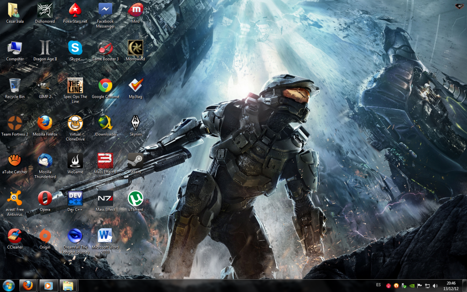Screen dimensions: 467x292
Task: Select the GIMP 2 shortcut
Action: click(x=45, y=85)
